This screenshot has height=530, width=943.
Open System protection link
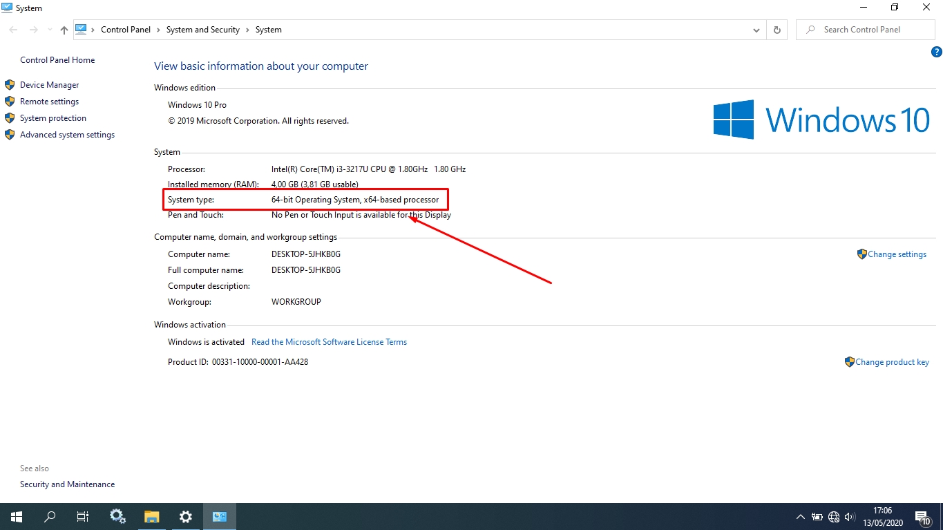[x=53, y=118]
